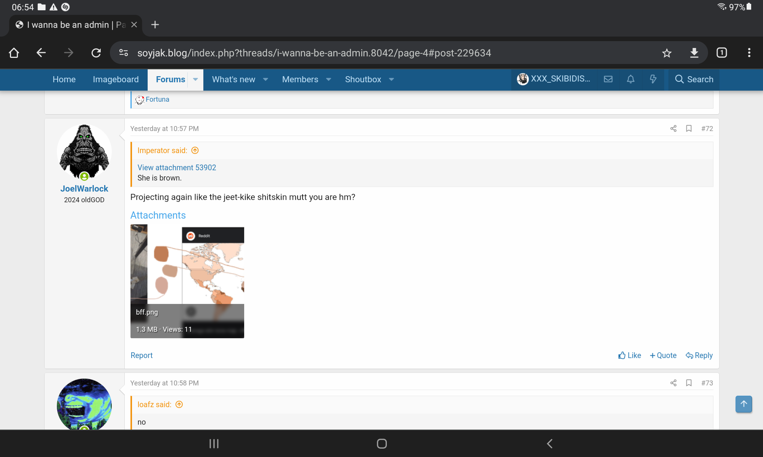This screenshot has height=457, width=763.
Task: Click the Share icon on post #72
Action: pos(674,129)
